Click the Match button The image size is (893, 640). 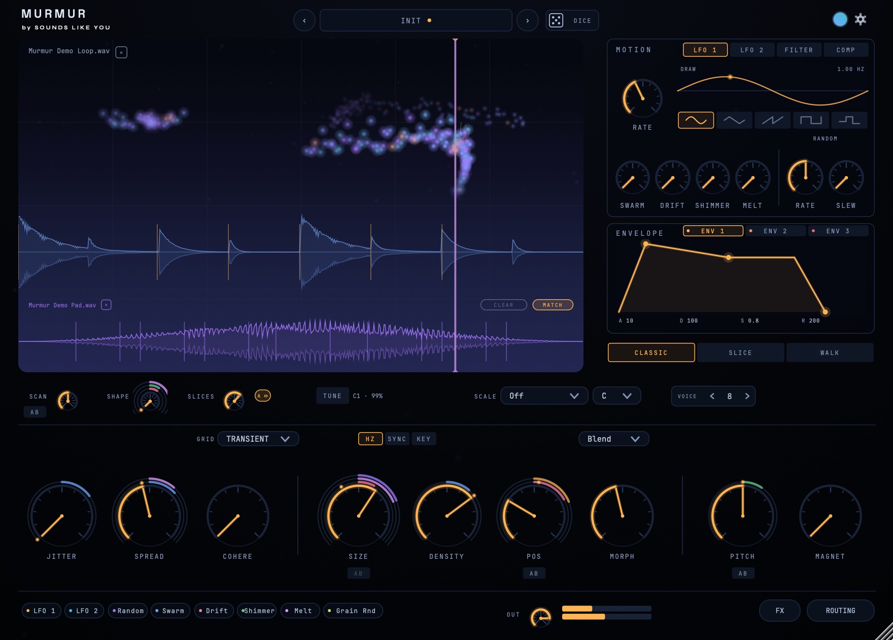(x=553, y=305)
